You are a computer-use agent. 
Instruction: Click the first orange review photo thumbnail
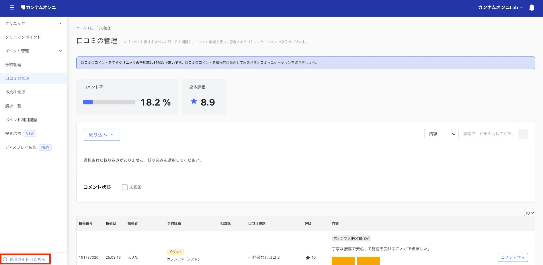click(x=343, y=261)
